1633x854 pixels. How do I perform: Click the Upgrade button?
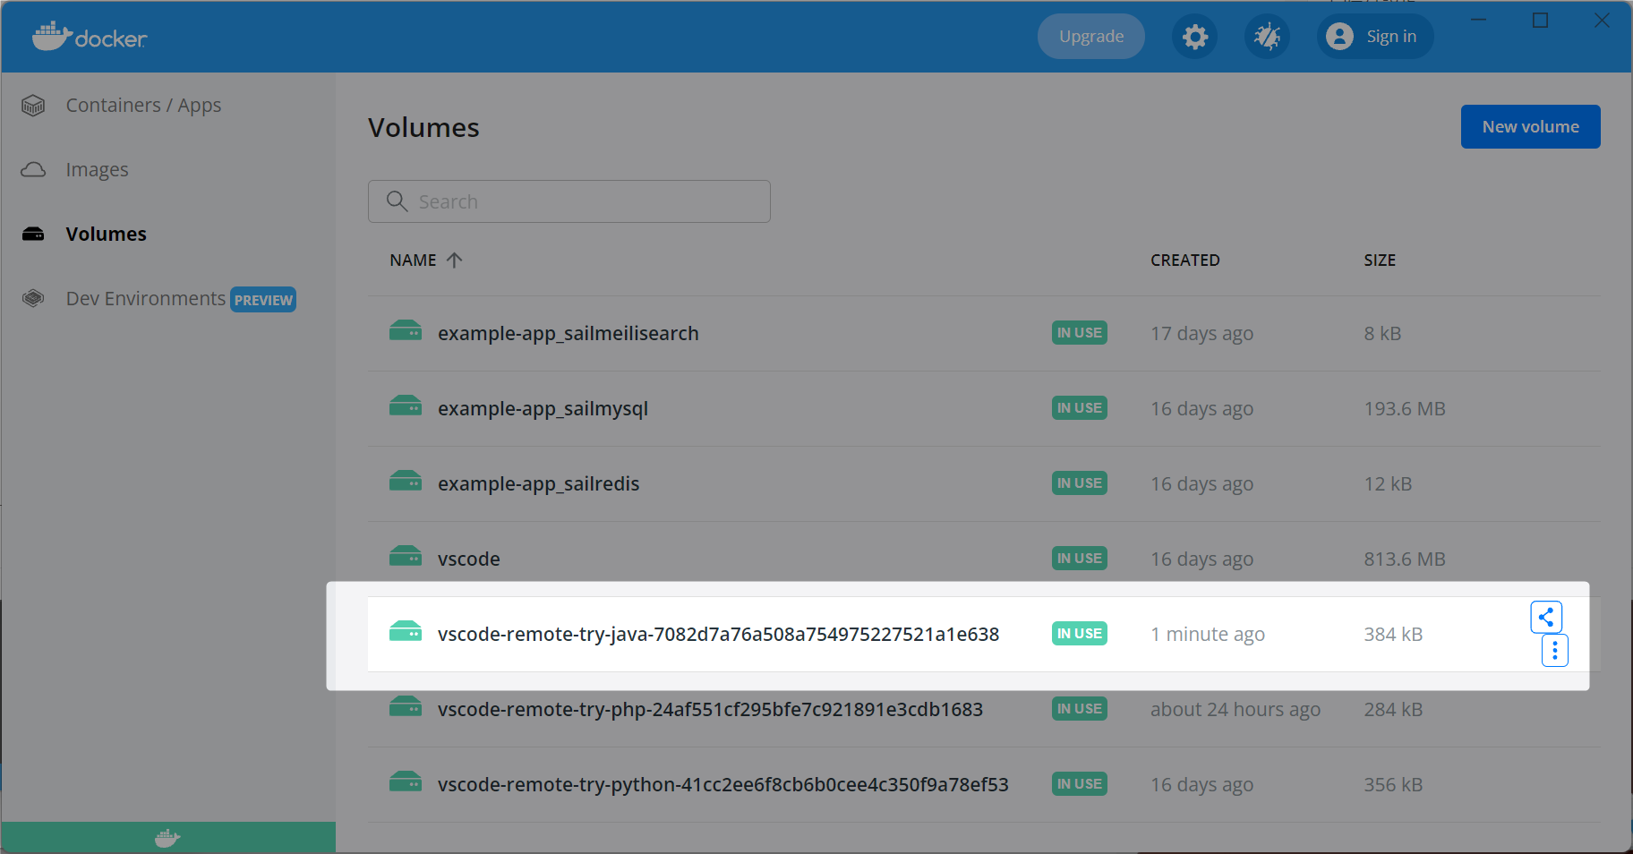(1091, 37)
